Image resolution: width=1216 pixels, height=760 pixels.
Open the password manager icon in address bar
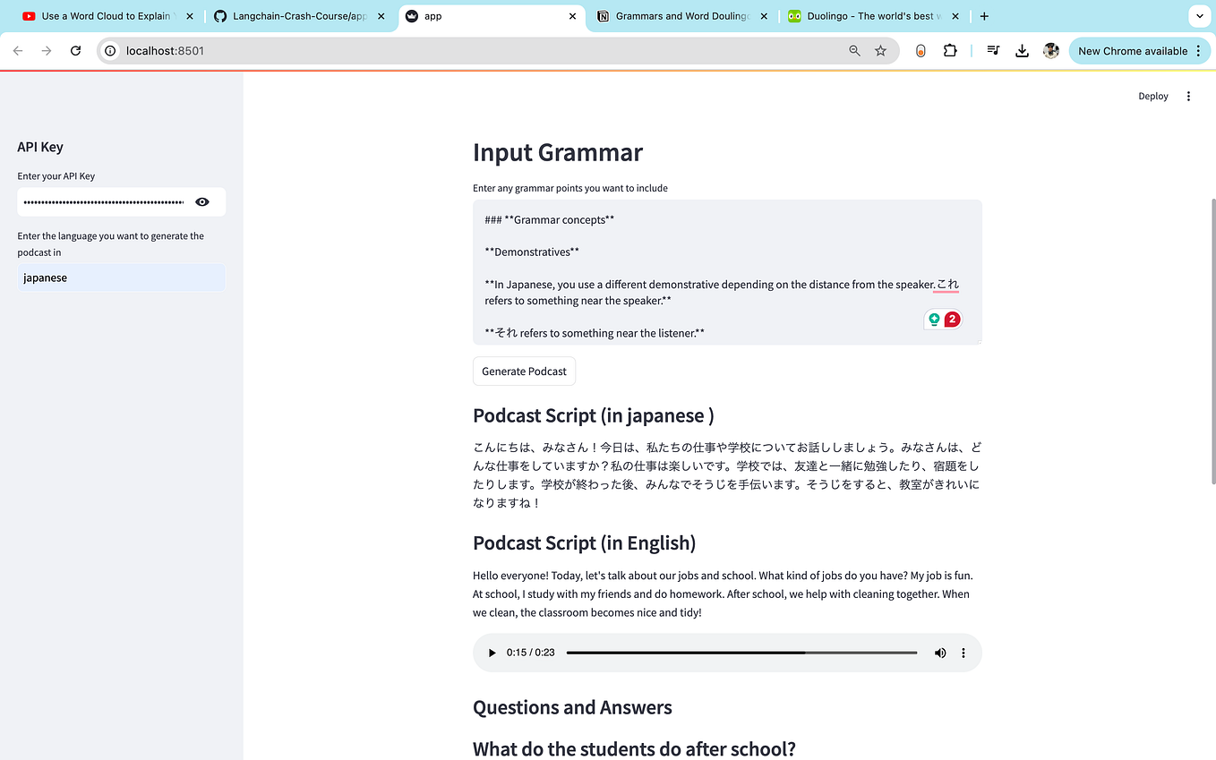click(920, 50)
